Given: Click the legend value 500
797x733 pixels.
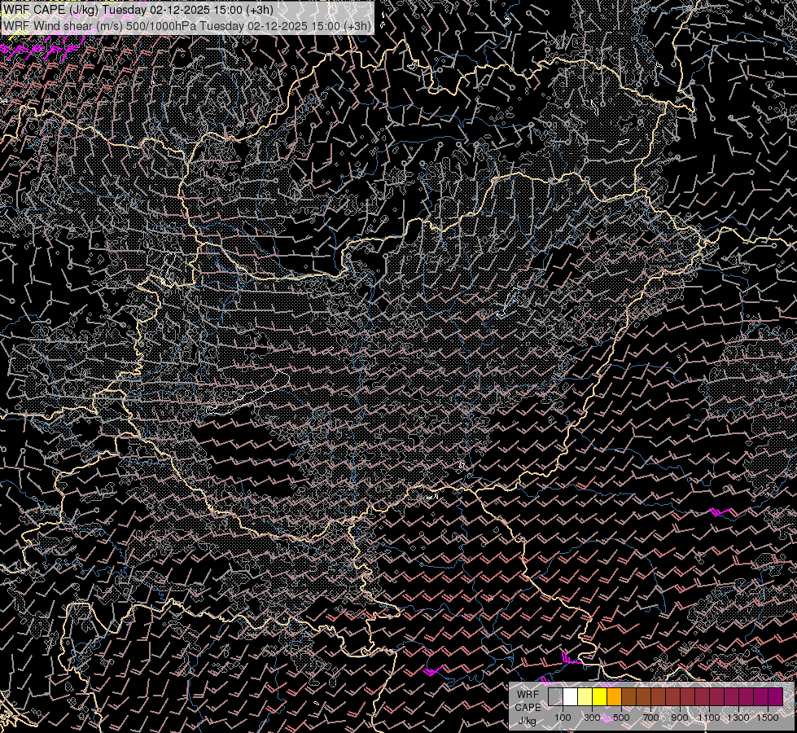Looking at the screenshot, I should 621,718.
